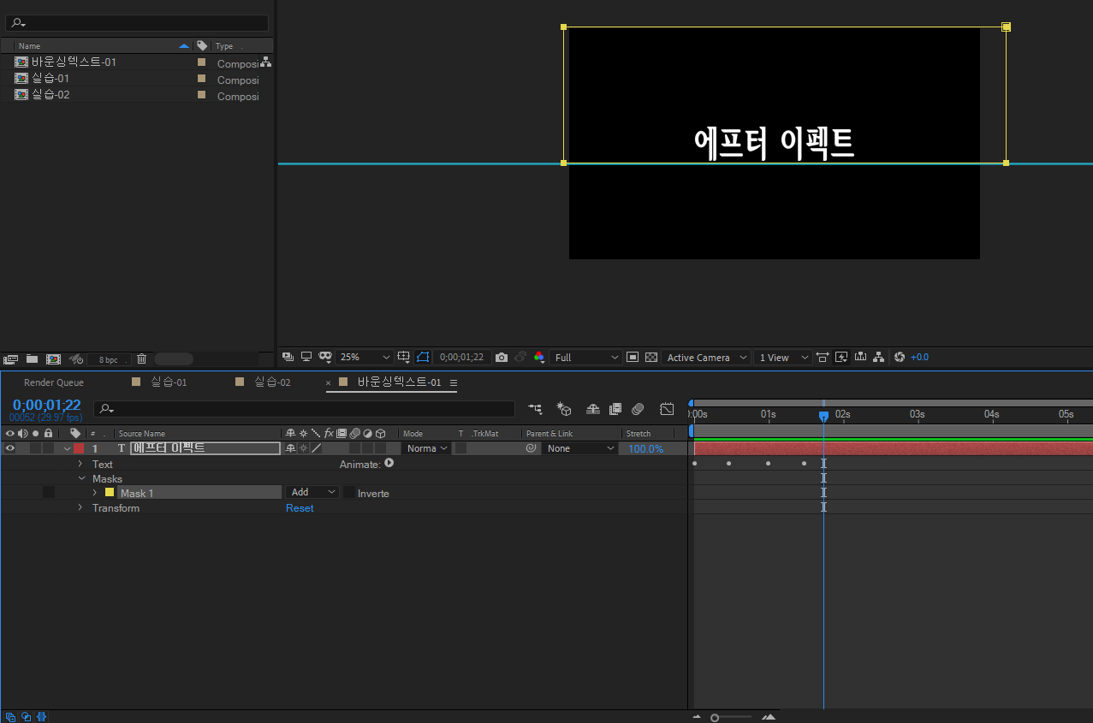The image size is (1093, 723).
Task: Open the parent None dropdown
Action: coord(579,448)
